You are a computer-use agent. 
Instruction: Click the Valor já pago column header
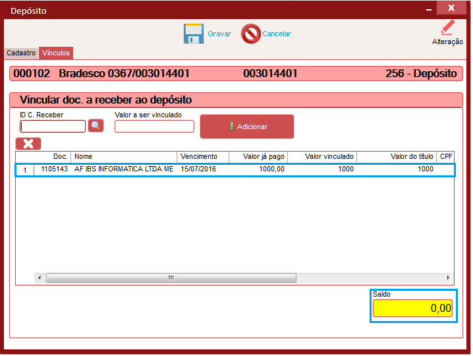[x=258, y=157]
